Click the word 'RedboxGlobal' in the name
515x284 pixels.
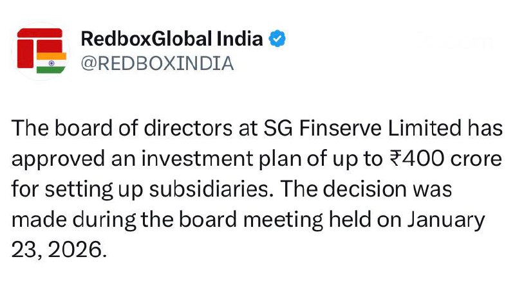click(146, 39)
